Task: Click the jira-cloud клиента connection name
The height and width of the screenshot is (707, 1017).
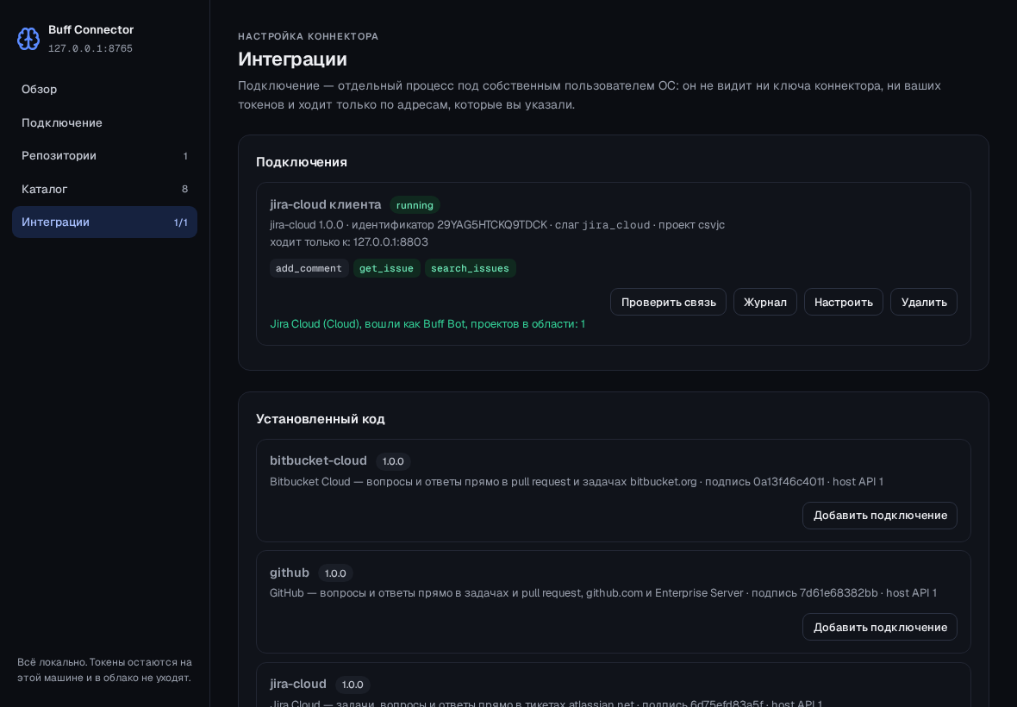Action: (x=326, y=204)
